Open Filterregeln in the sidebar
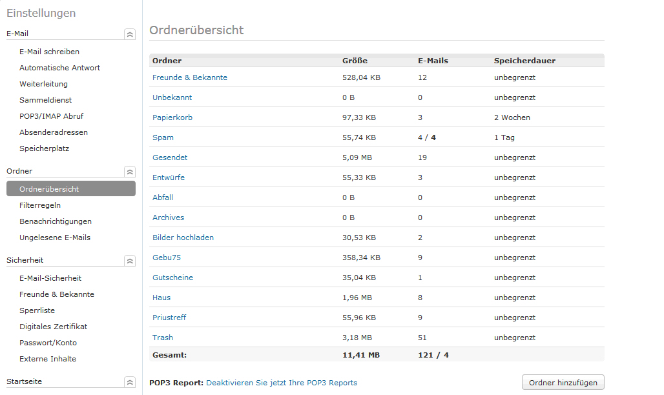 coord(40,205)
